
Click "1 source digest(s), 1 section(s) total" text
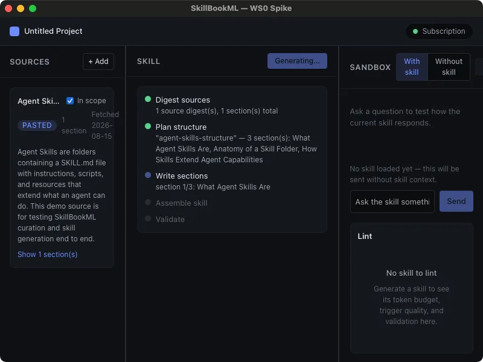pyautogui.click(x=217, y=111)
